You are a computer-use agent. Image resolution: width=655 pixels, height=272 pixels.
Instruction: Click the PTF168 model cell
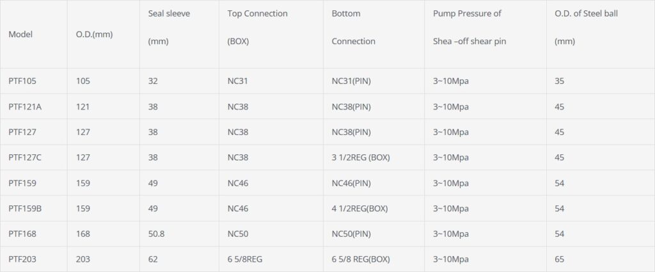point(22,234)
